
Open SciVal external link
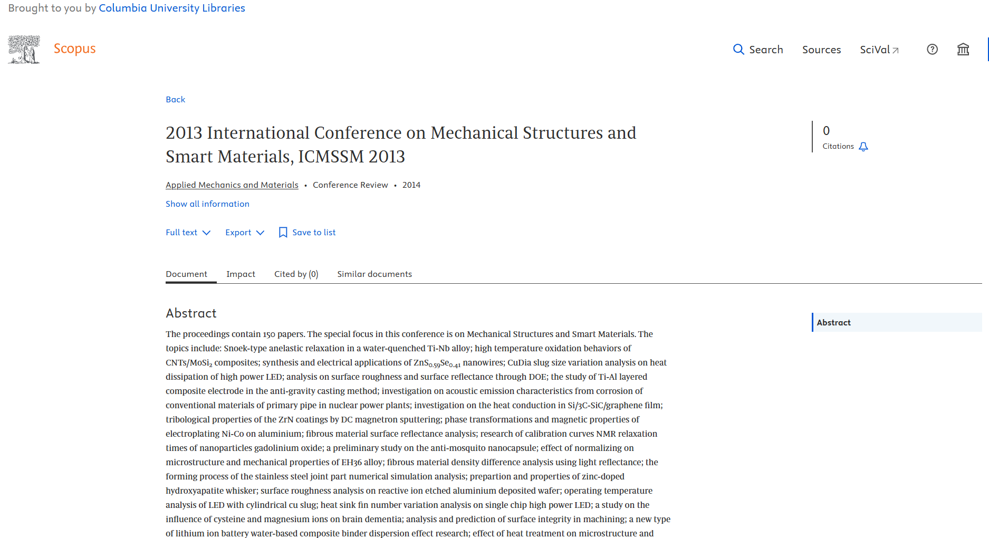[879, 50]
